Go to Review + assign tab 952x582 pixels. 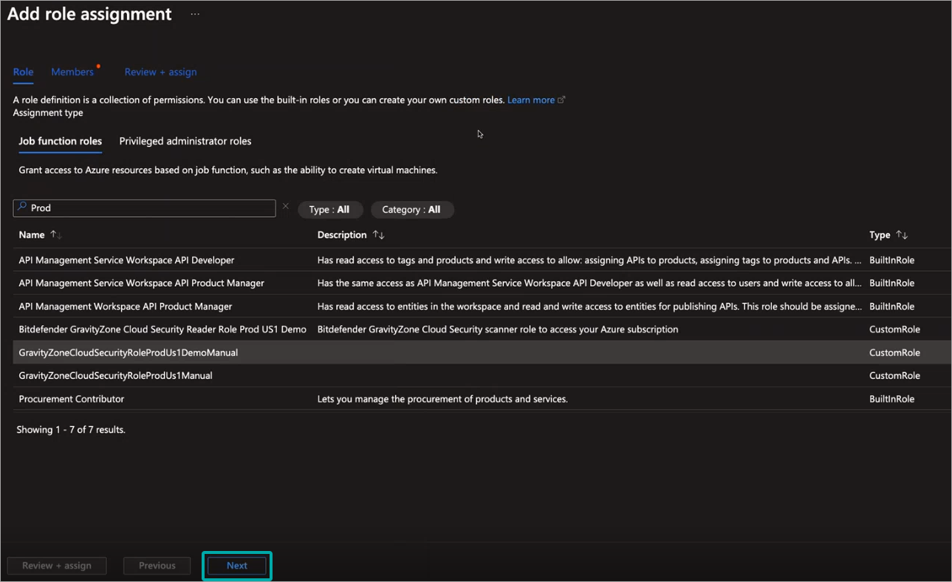[x=160, y=72]
